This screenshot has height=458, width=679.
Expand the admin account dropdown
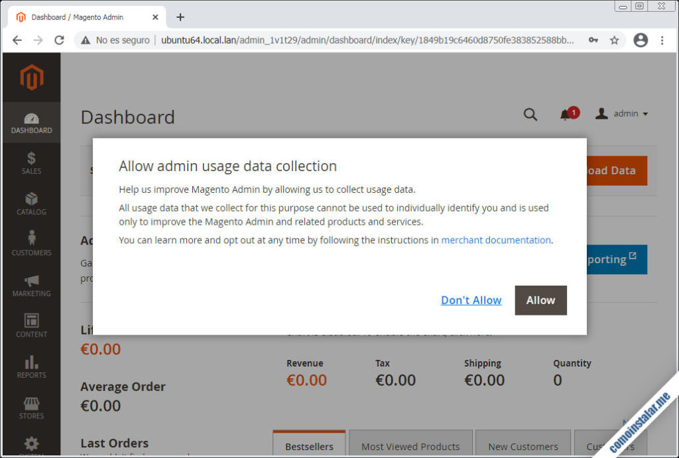click(x=621, y=113)
